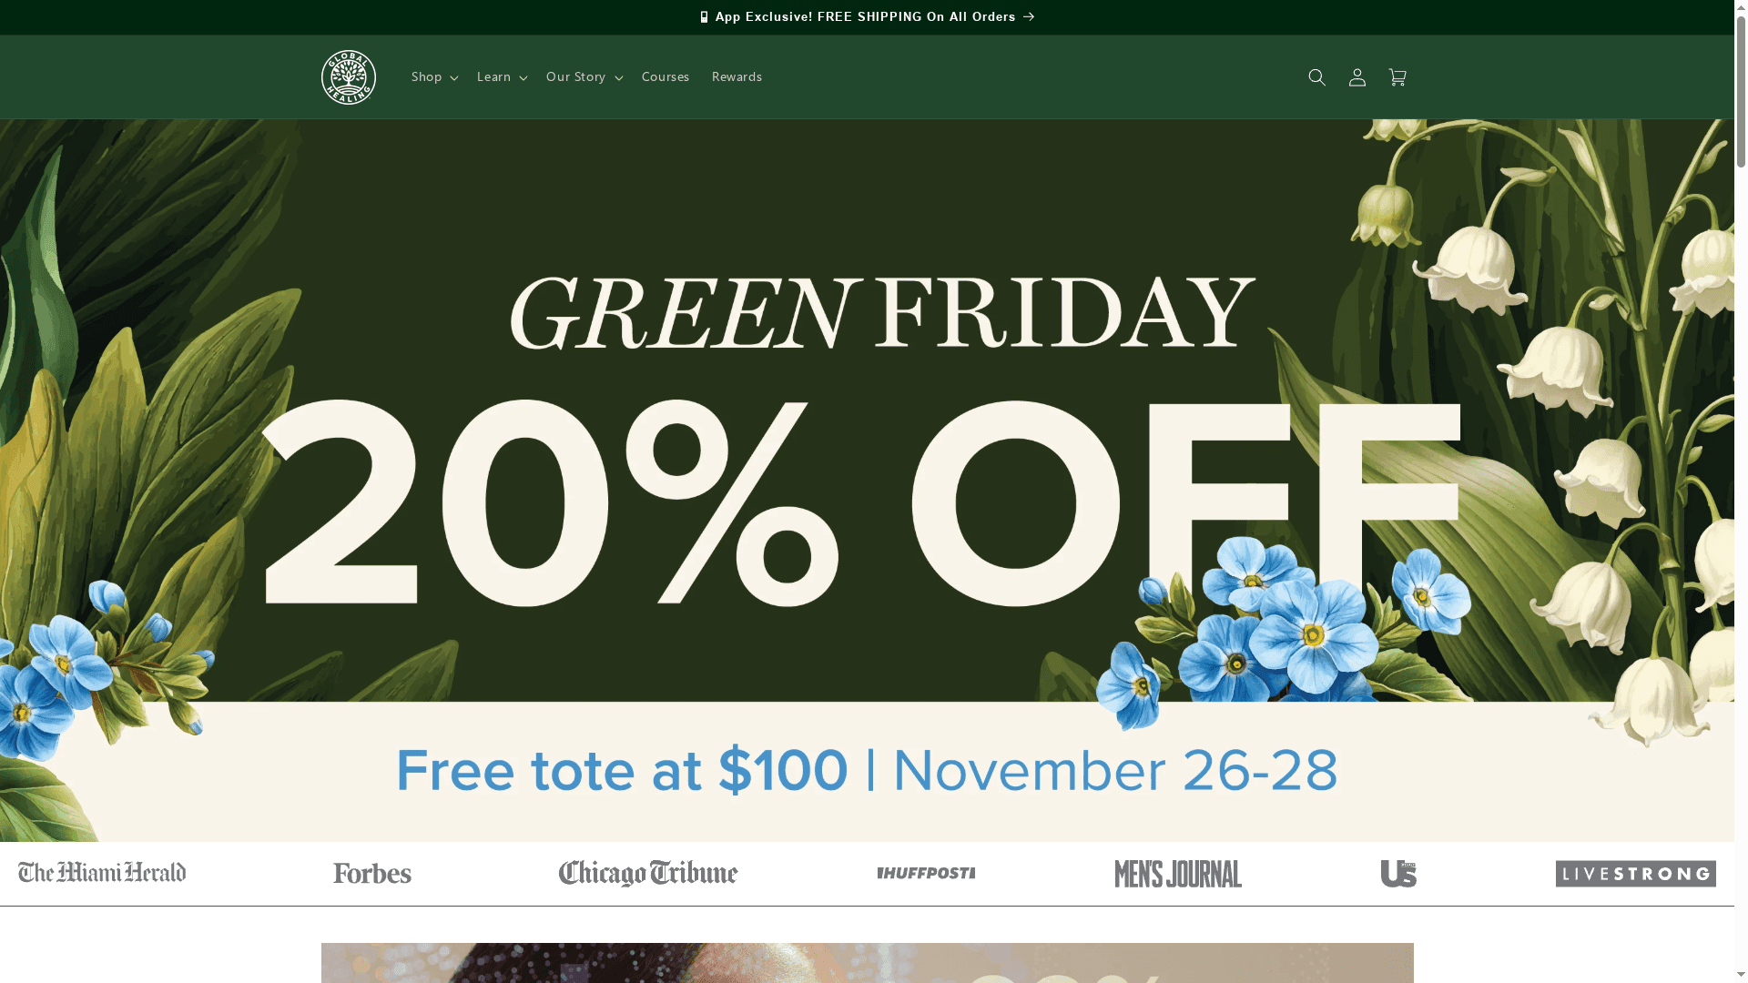1748x983 pixels.
Task: Open the Courses page
Action: (x=666, y=77)
